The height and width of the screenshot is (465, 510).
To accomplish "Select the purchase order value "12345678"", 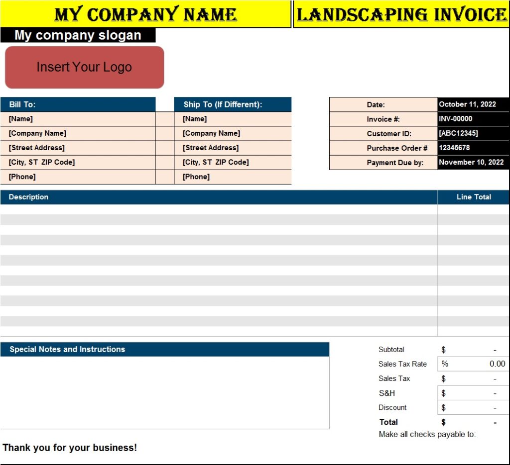I will pyautogui.click(x=473, y=148).
